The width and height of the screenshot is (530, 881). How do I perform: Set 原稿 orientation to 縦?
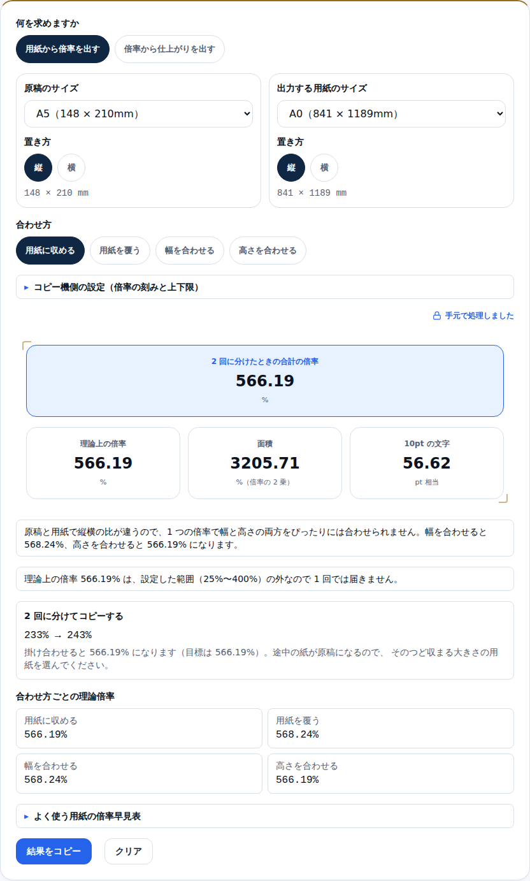[x=38, y=168]
